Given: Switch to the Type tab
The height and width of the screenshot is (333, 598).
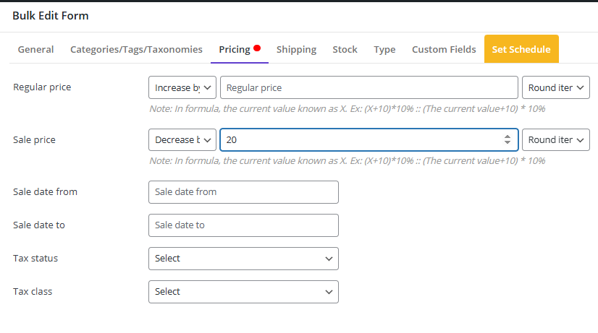Looking at the screenshot, I should pyautogui.click(x=384, y=49).
